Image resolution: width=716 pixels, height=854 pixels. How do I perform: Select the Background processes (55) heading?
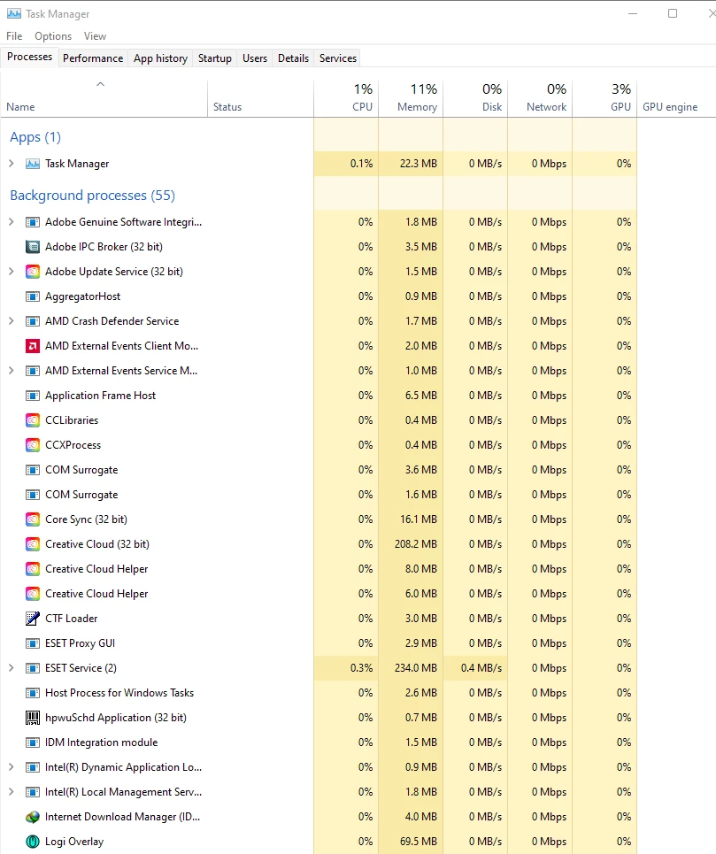coord(93,196)
